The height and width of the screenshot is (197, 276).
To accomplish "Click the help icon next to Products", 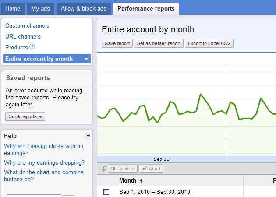I will pos(32,47).
